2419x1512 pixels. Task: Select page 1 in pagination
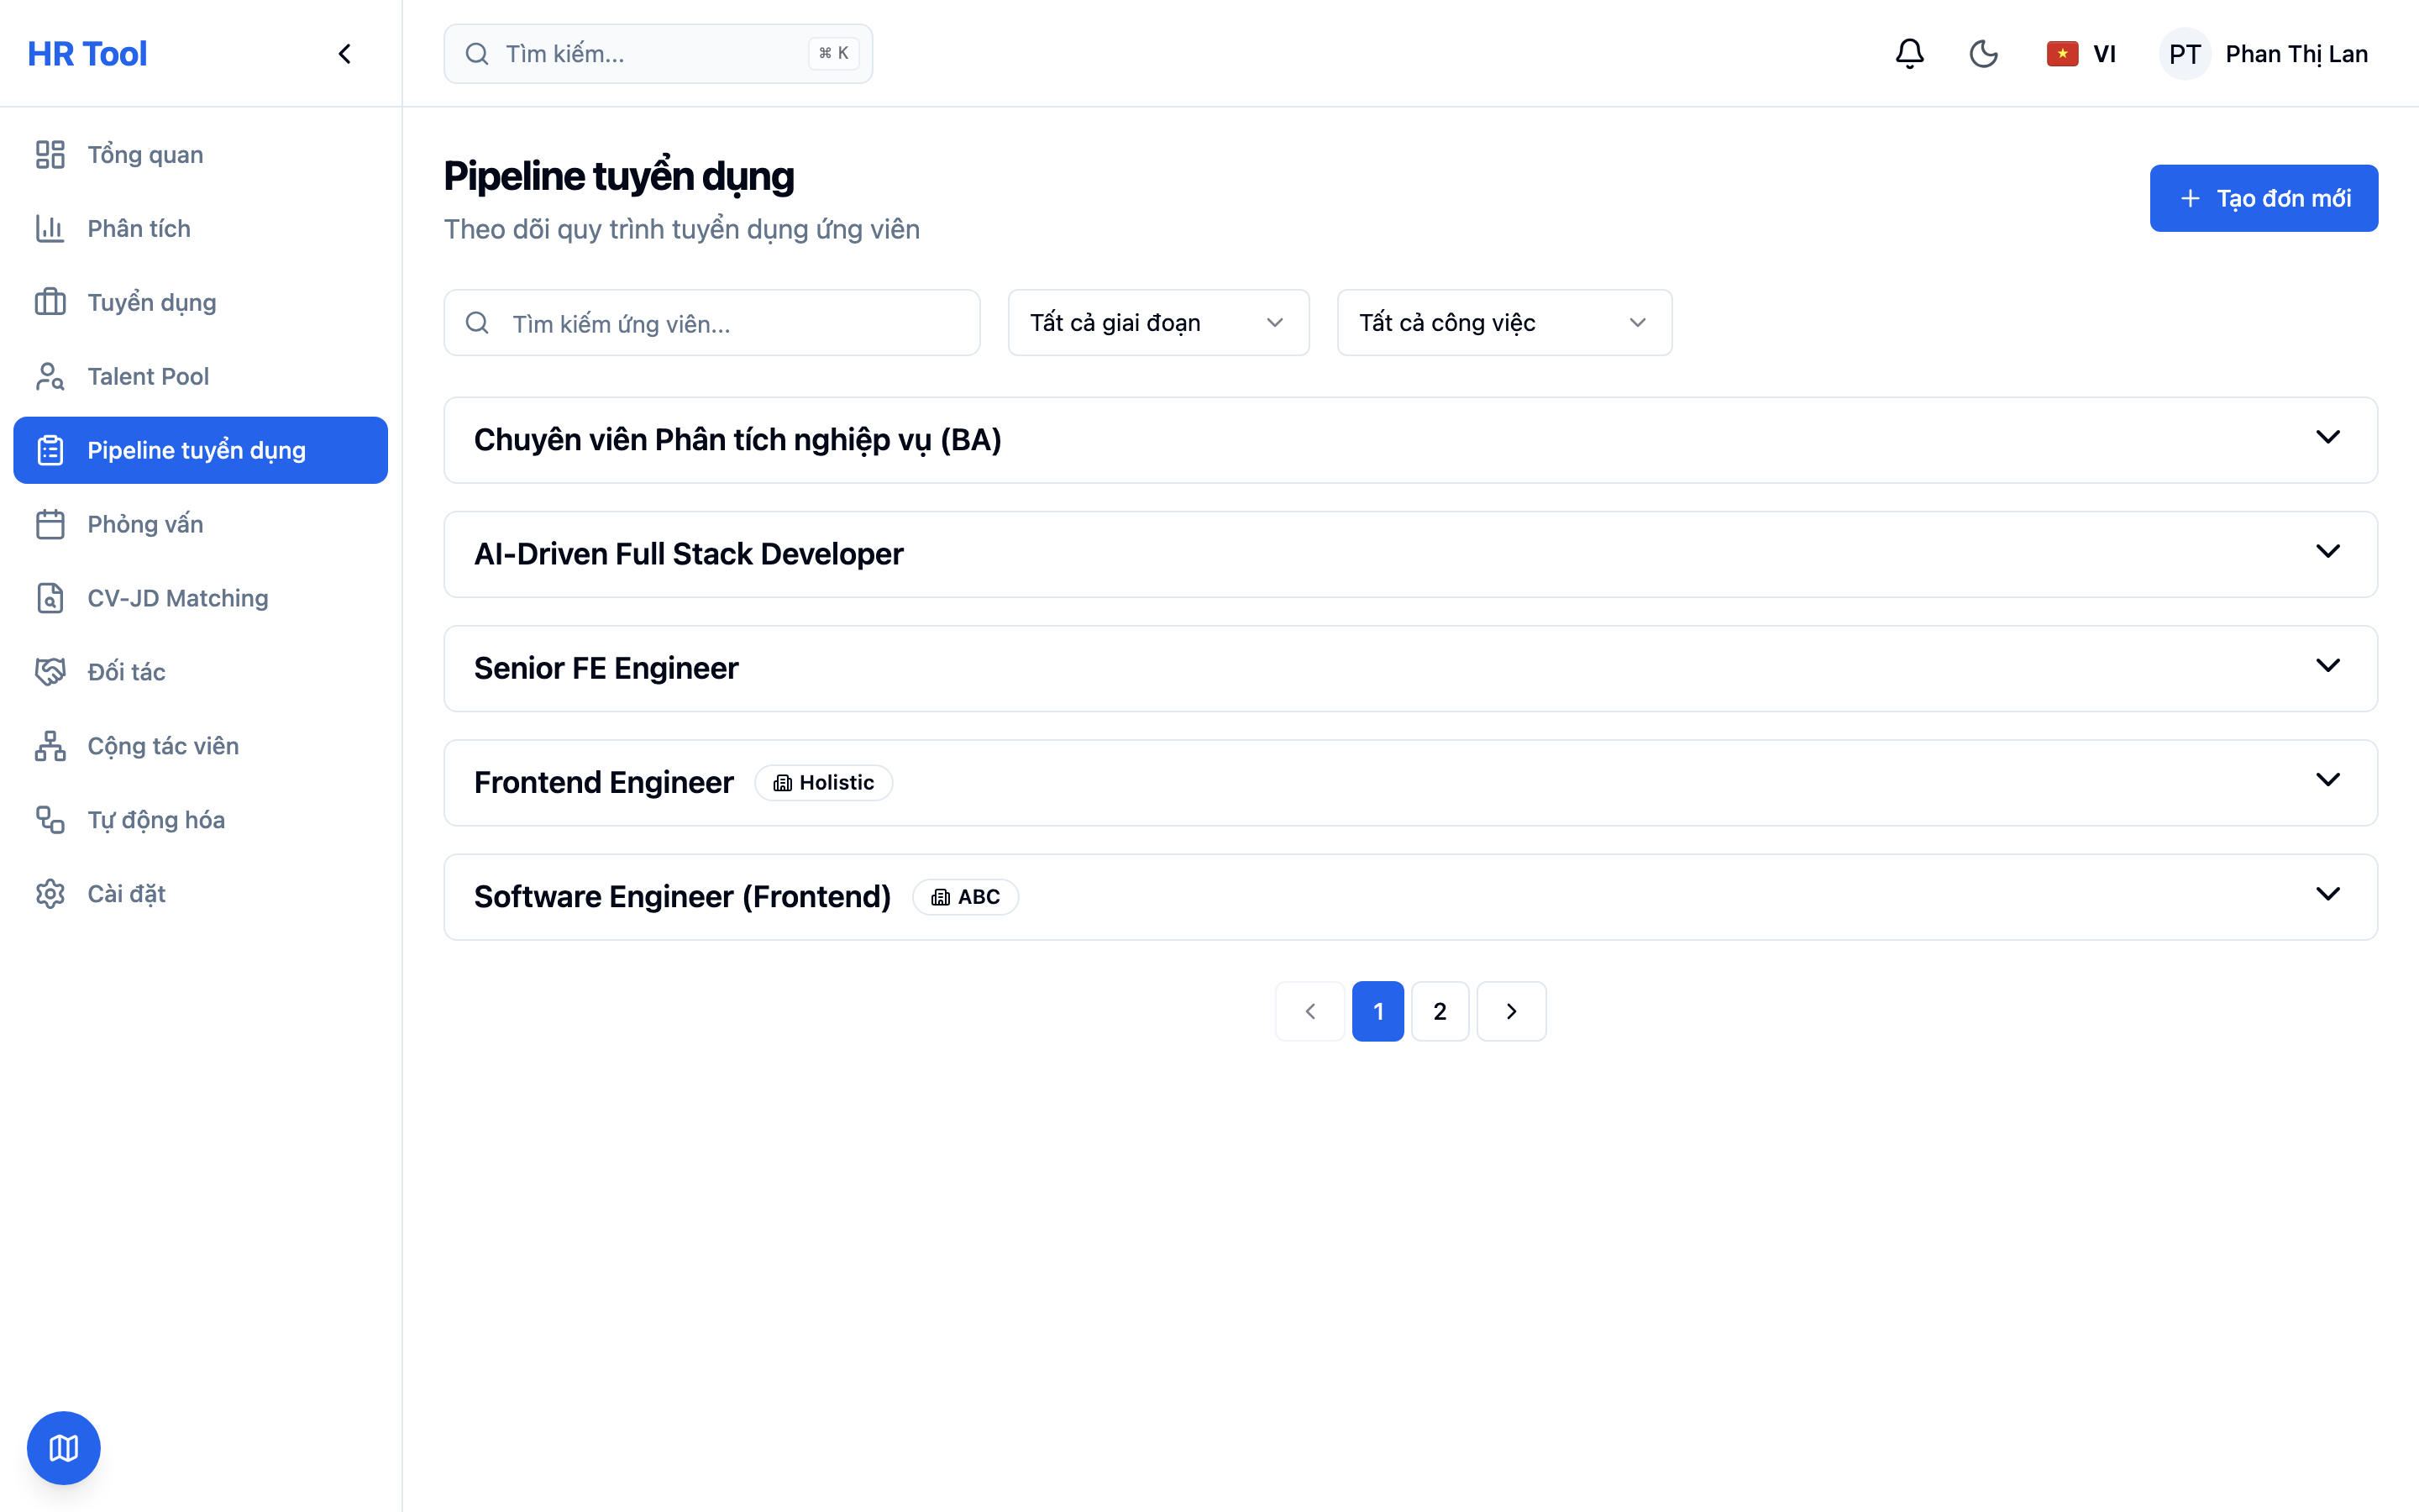pos(1378,1012)
